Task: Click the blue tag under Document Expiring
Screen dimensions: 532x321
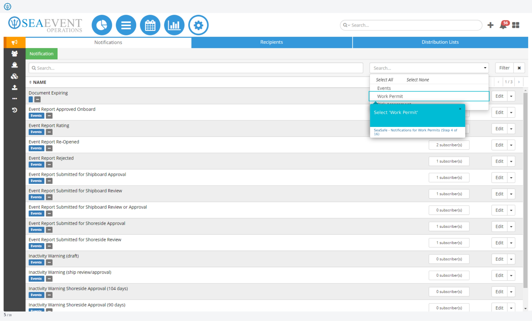Action: tap(31, 100)
